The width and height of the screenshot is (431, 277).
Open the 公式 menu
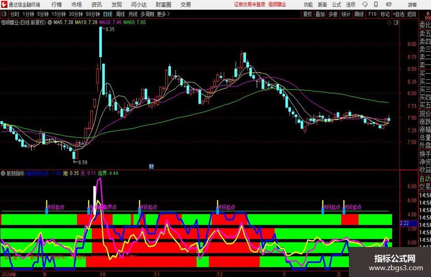coord(337,5)
